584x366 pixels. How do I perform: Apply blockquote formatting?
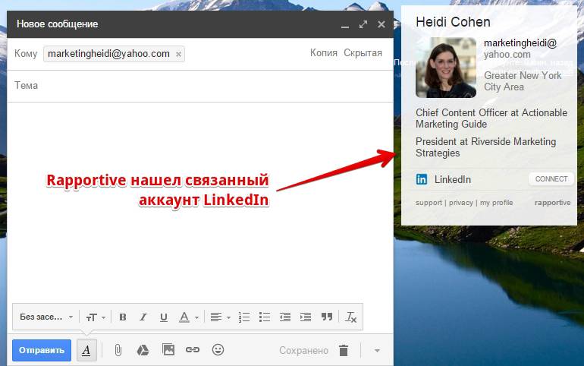tap(327, 317)
